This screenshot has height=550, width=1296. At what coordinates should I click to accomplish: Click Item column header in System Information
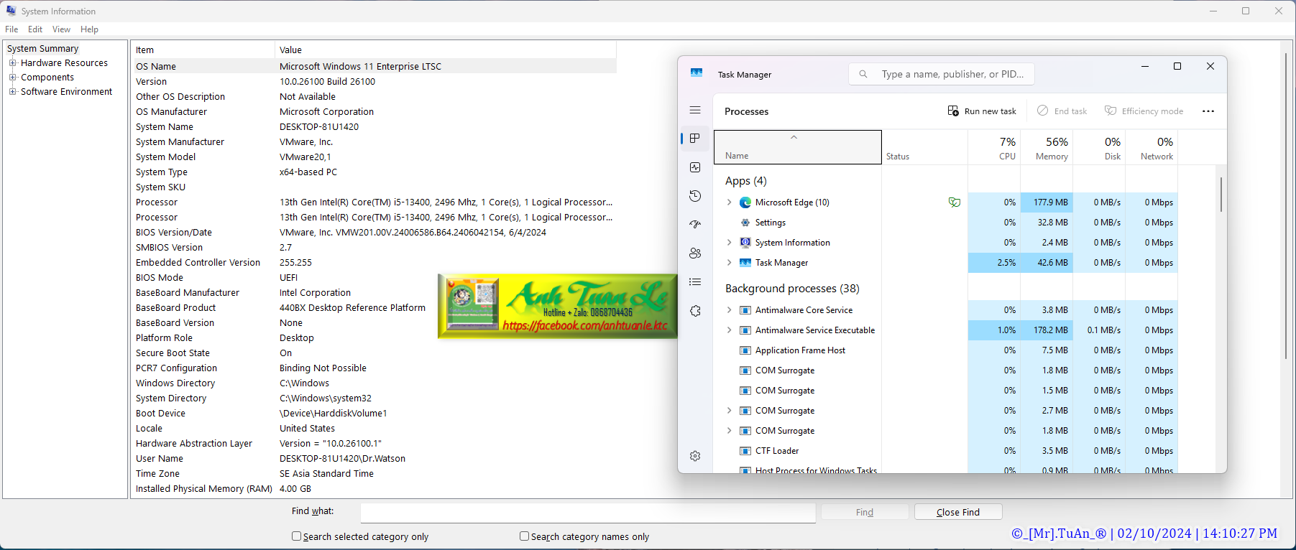click(203, 50)
